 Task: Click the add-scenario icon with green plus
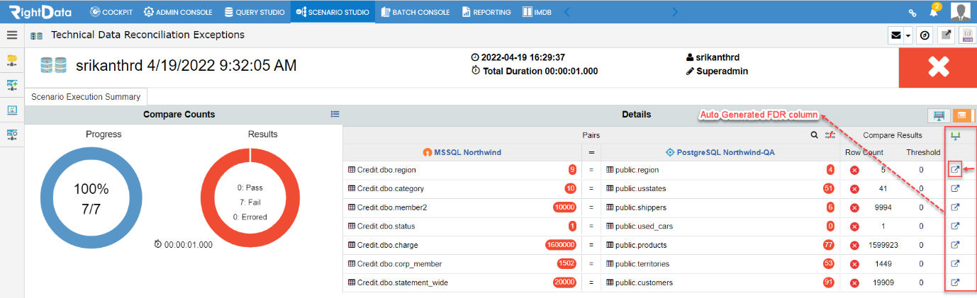click(12, 85)
